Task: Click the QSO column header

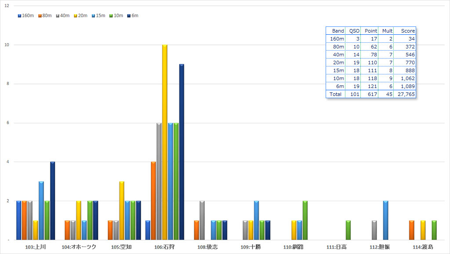Action: 354,31
